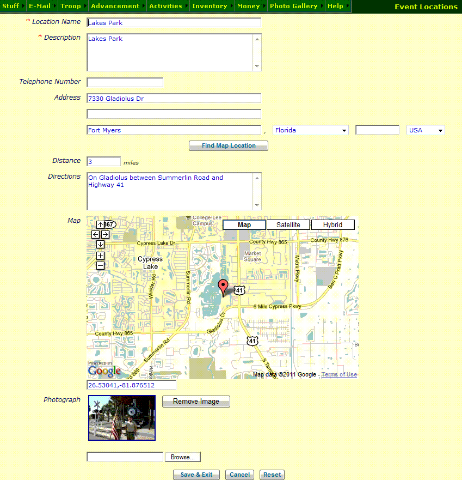
Task: Click the Market Square label on map
Action: (252, 256)
